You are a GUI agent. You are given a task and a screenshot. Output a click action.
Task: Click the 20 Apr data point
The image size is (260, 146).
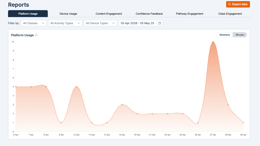click(x=137, y=114)
